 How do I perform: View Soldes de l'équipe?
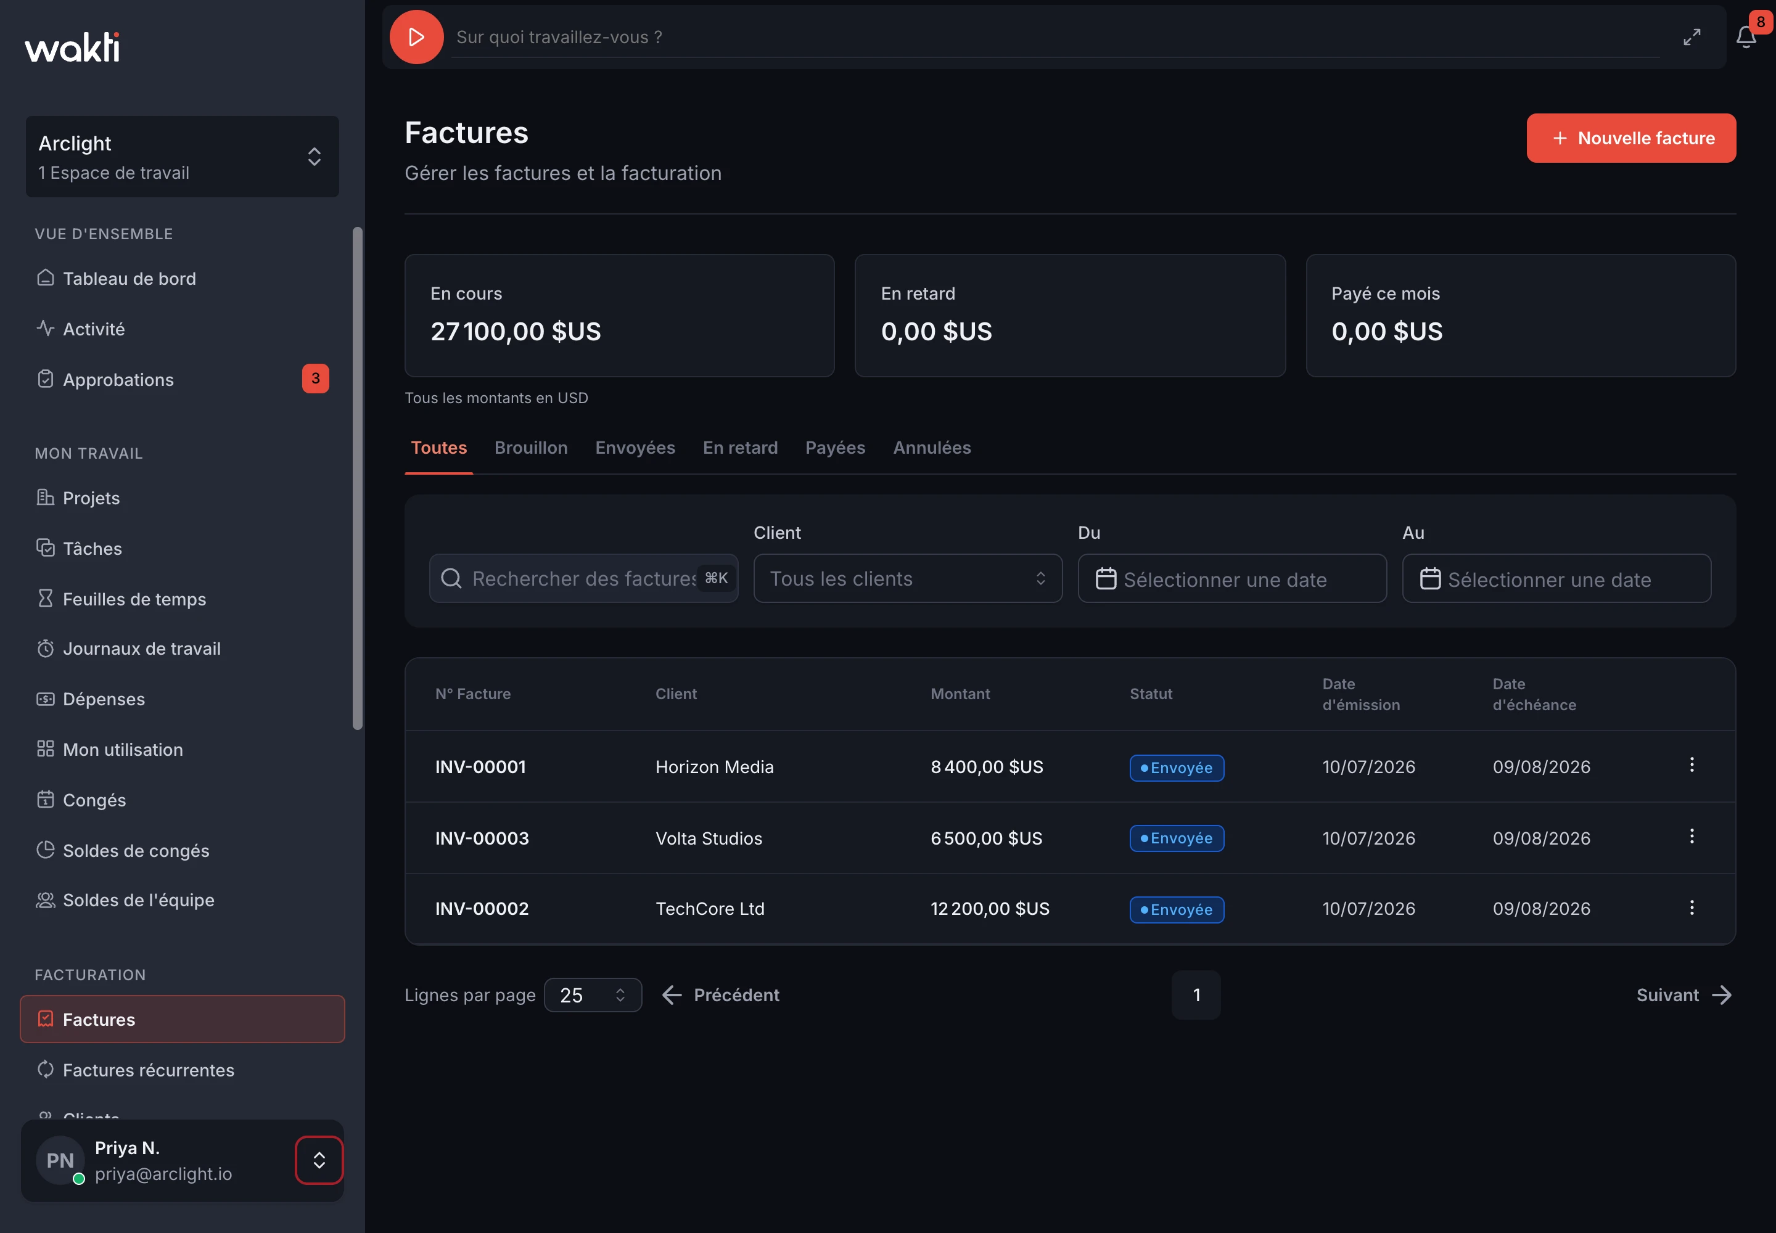pos(183,900)
